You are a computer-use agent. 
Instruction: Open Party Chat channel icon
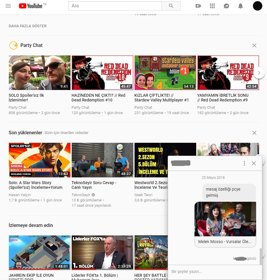[14, 45]
